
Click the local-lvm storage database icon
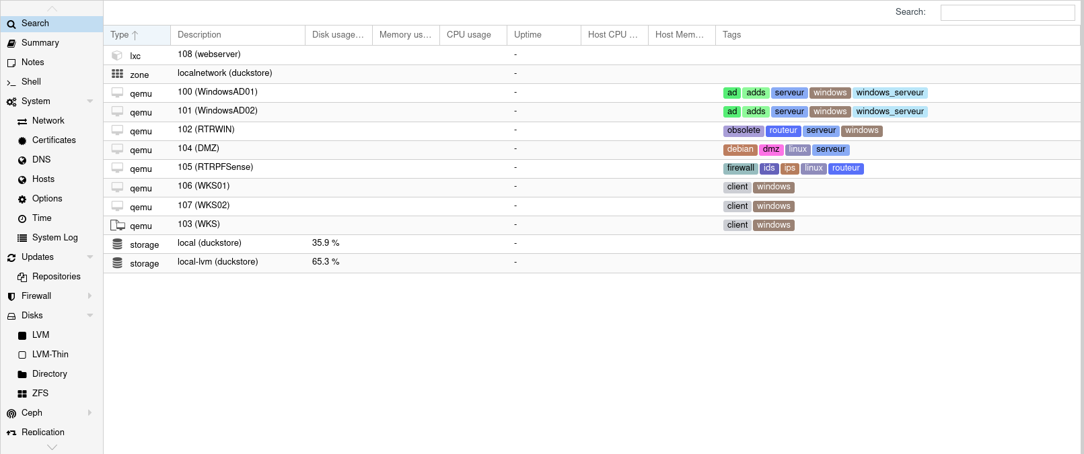(117, 263)
